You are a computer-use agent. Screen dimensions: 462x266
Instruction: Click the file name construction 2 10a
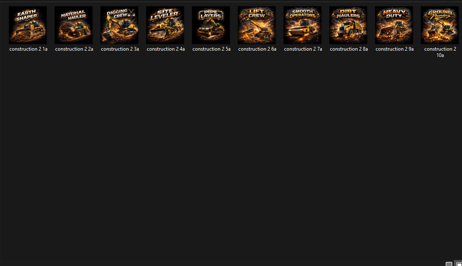(x=440, y=52)
